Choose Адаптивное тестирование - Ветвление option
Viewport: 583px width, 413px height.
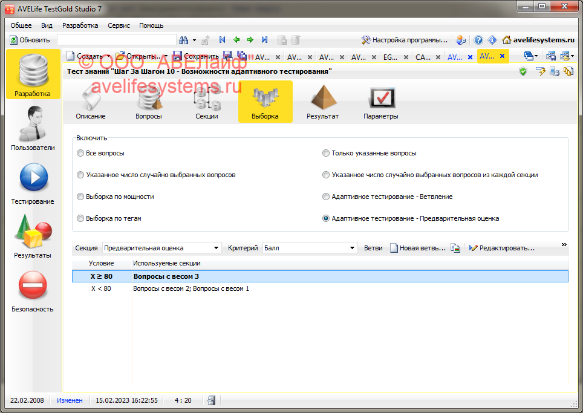click(x=327, y=197)
